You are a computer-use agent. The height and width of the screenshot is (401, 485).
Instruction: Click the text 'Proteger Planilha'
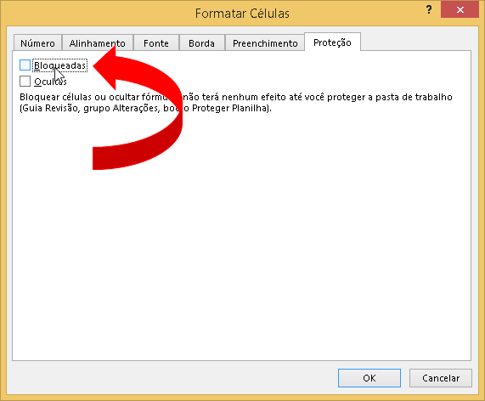pos(229,108)
